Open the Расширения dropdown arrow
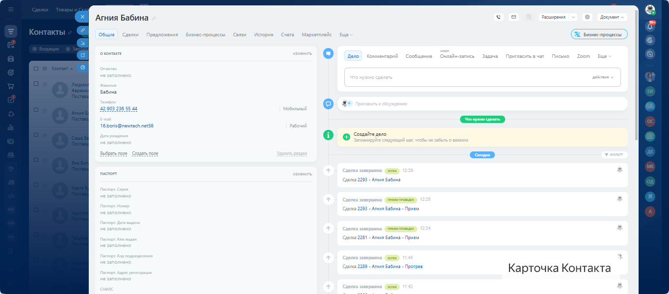669x294 pixels. tap(573, 17)
